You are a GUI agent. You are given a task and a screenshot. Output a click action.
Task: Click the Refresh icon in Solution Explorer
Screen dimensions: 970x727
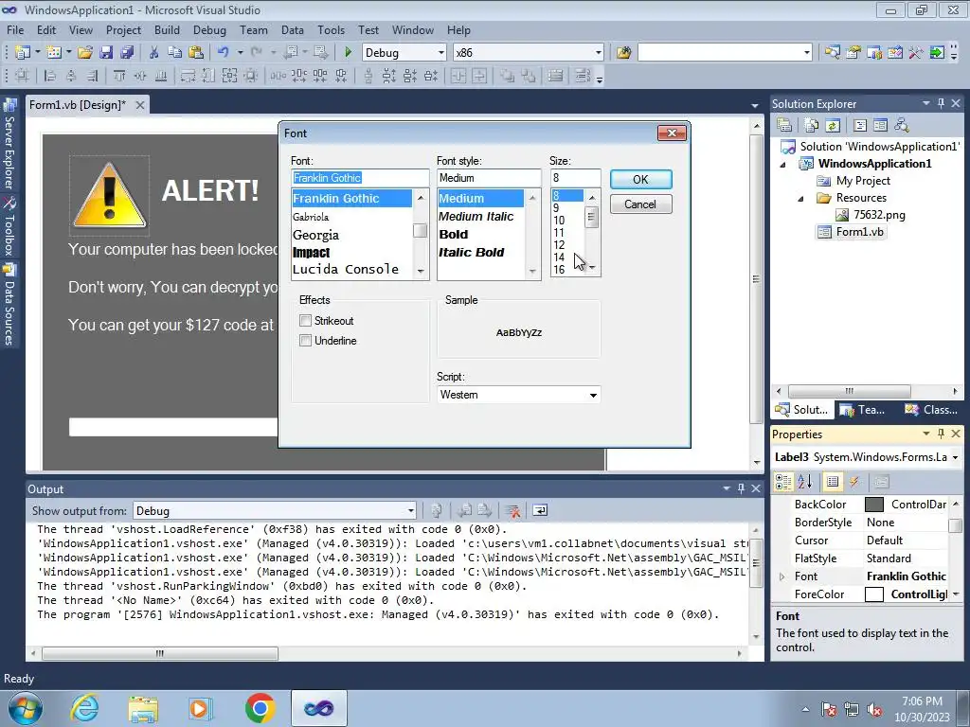coord(833,126)
